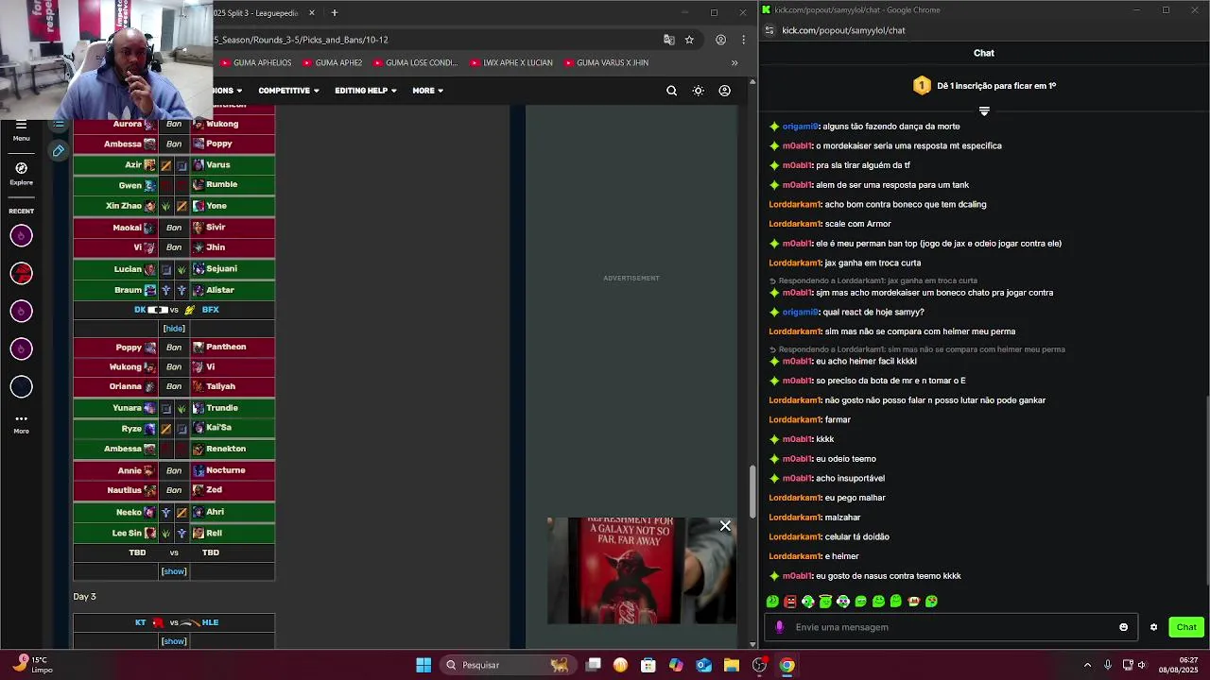Click the Lorddarkam1 message 'malzahar'
This screenshot has width=1210, height=680.
(x=843, y=518)
